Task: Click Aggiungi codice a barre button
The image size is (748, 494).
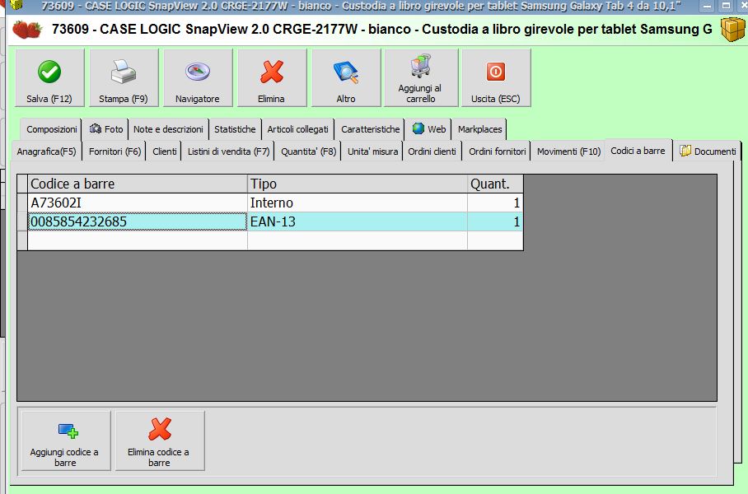Action: pyautogui.click(x=66, y=440)
